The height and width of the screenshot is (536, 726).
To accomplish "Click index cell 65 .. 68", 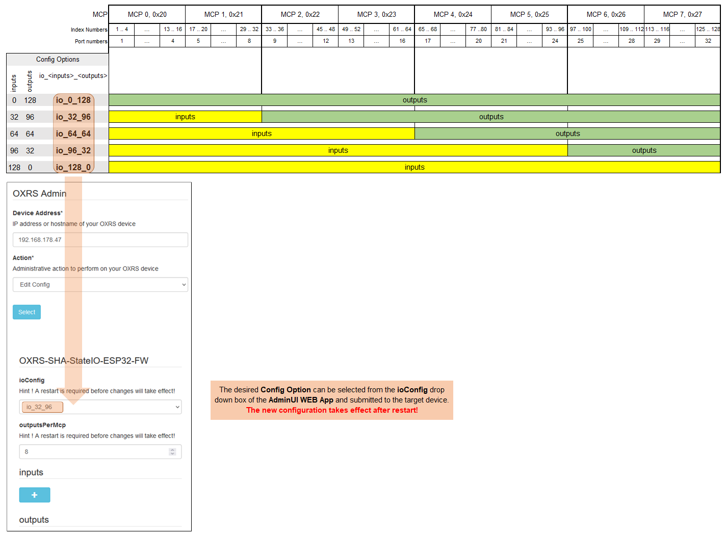I will pos(428,29).
